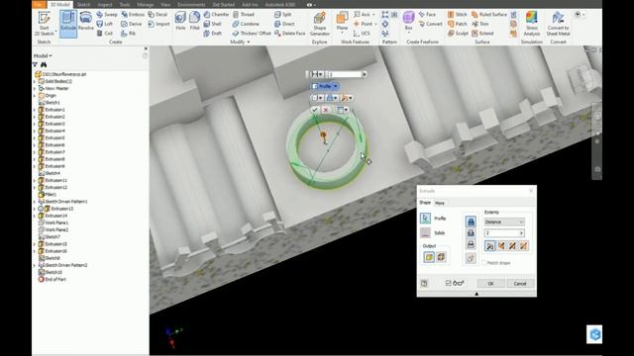634x356 pixels.
Task: Choose the Sweep tool
Action: tap(107, 14)
